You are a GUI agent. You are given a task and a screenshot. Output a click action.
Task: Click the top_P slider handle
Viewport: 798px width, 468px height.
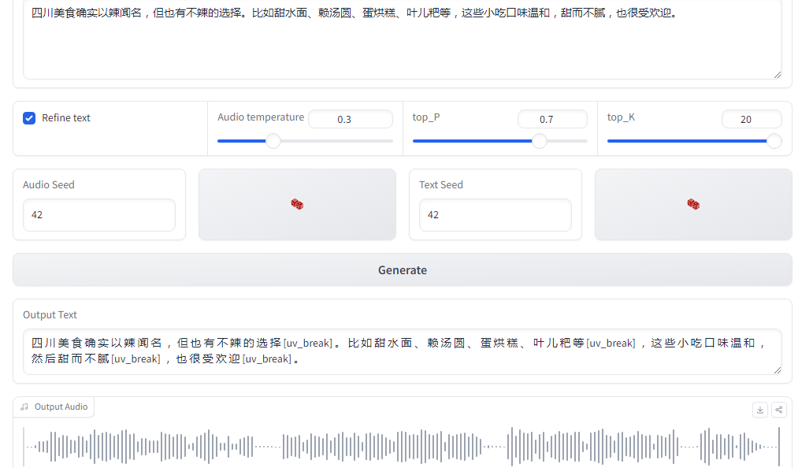(x=540, y=141)
